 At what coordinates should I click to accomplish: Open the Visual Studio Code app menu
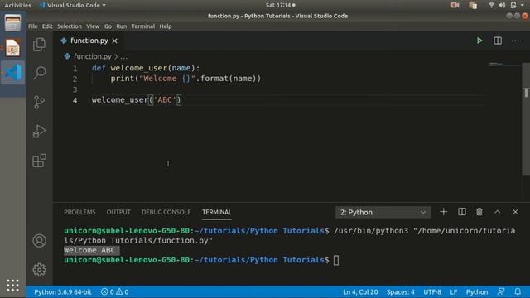[x=72, y=5]
